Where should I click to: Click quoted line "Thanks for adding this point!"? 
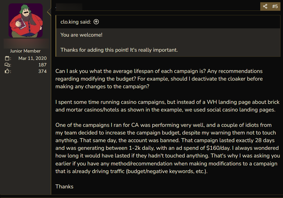pos(119,50)
